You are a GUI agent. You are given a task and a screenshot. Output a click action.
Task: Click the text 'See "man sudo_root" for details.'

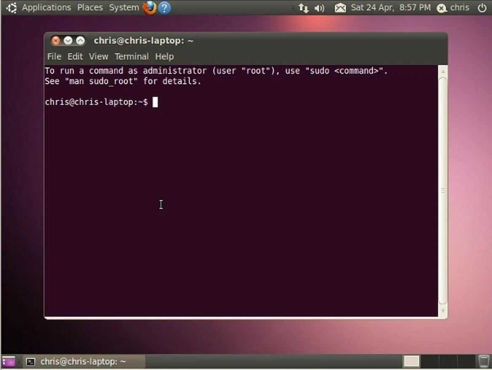(x=123, y=81)
